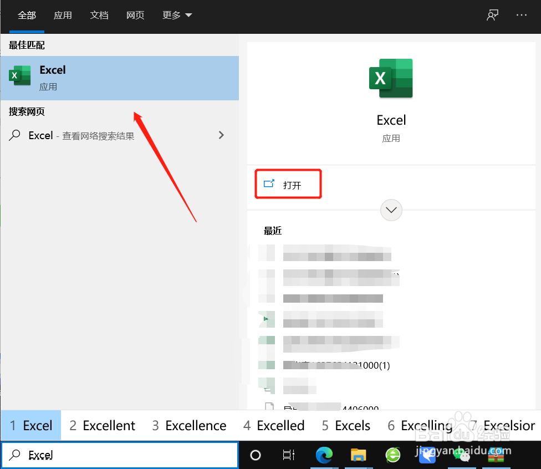The image size is (541, 469).
Task: Switch to the 网页 tab
Action: 135,15
